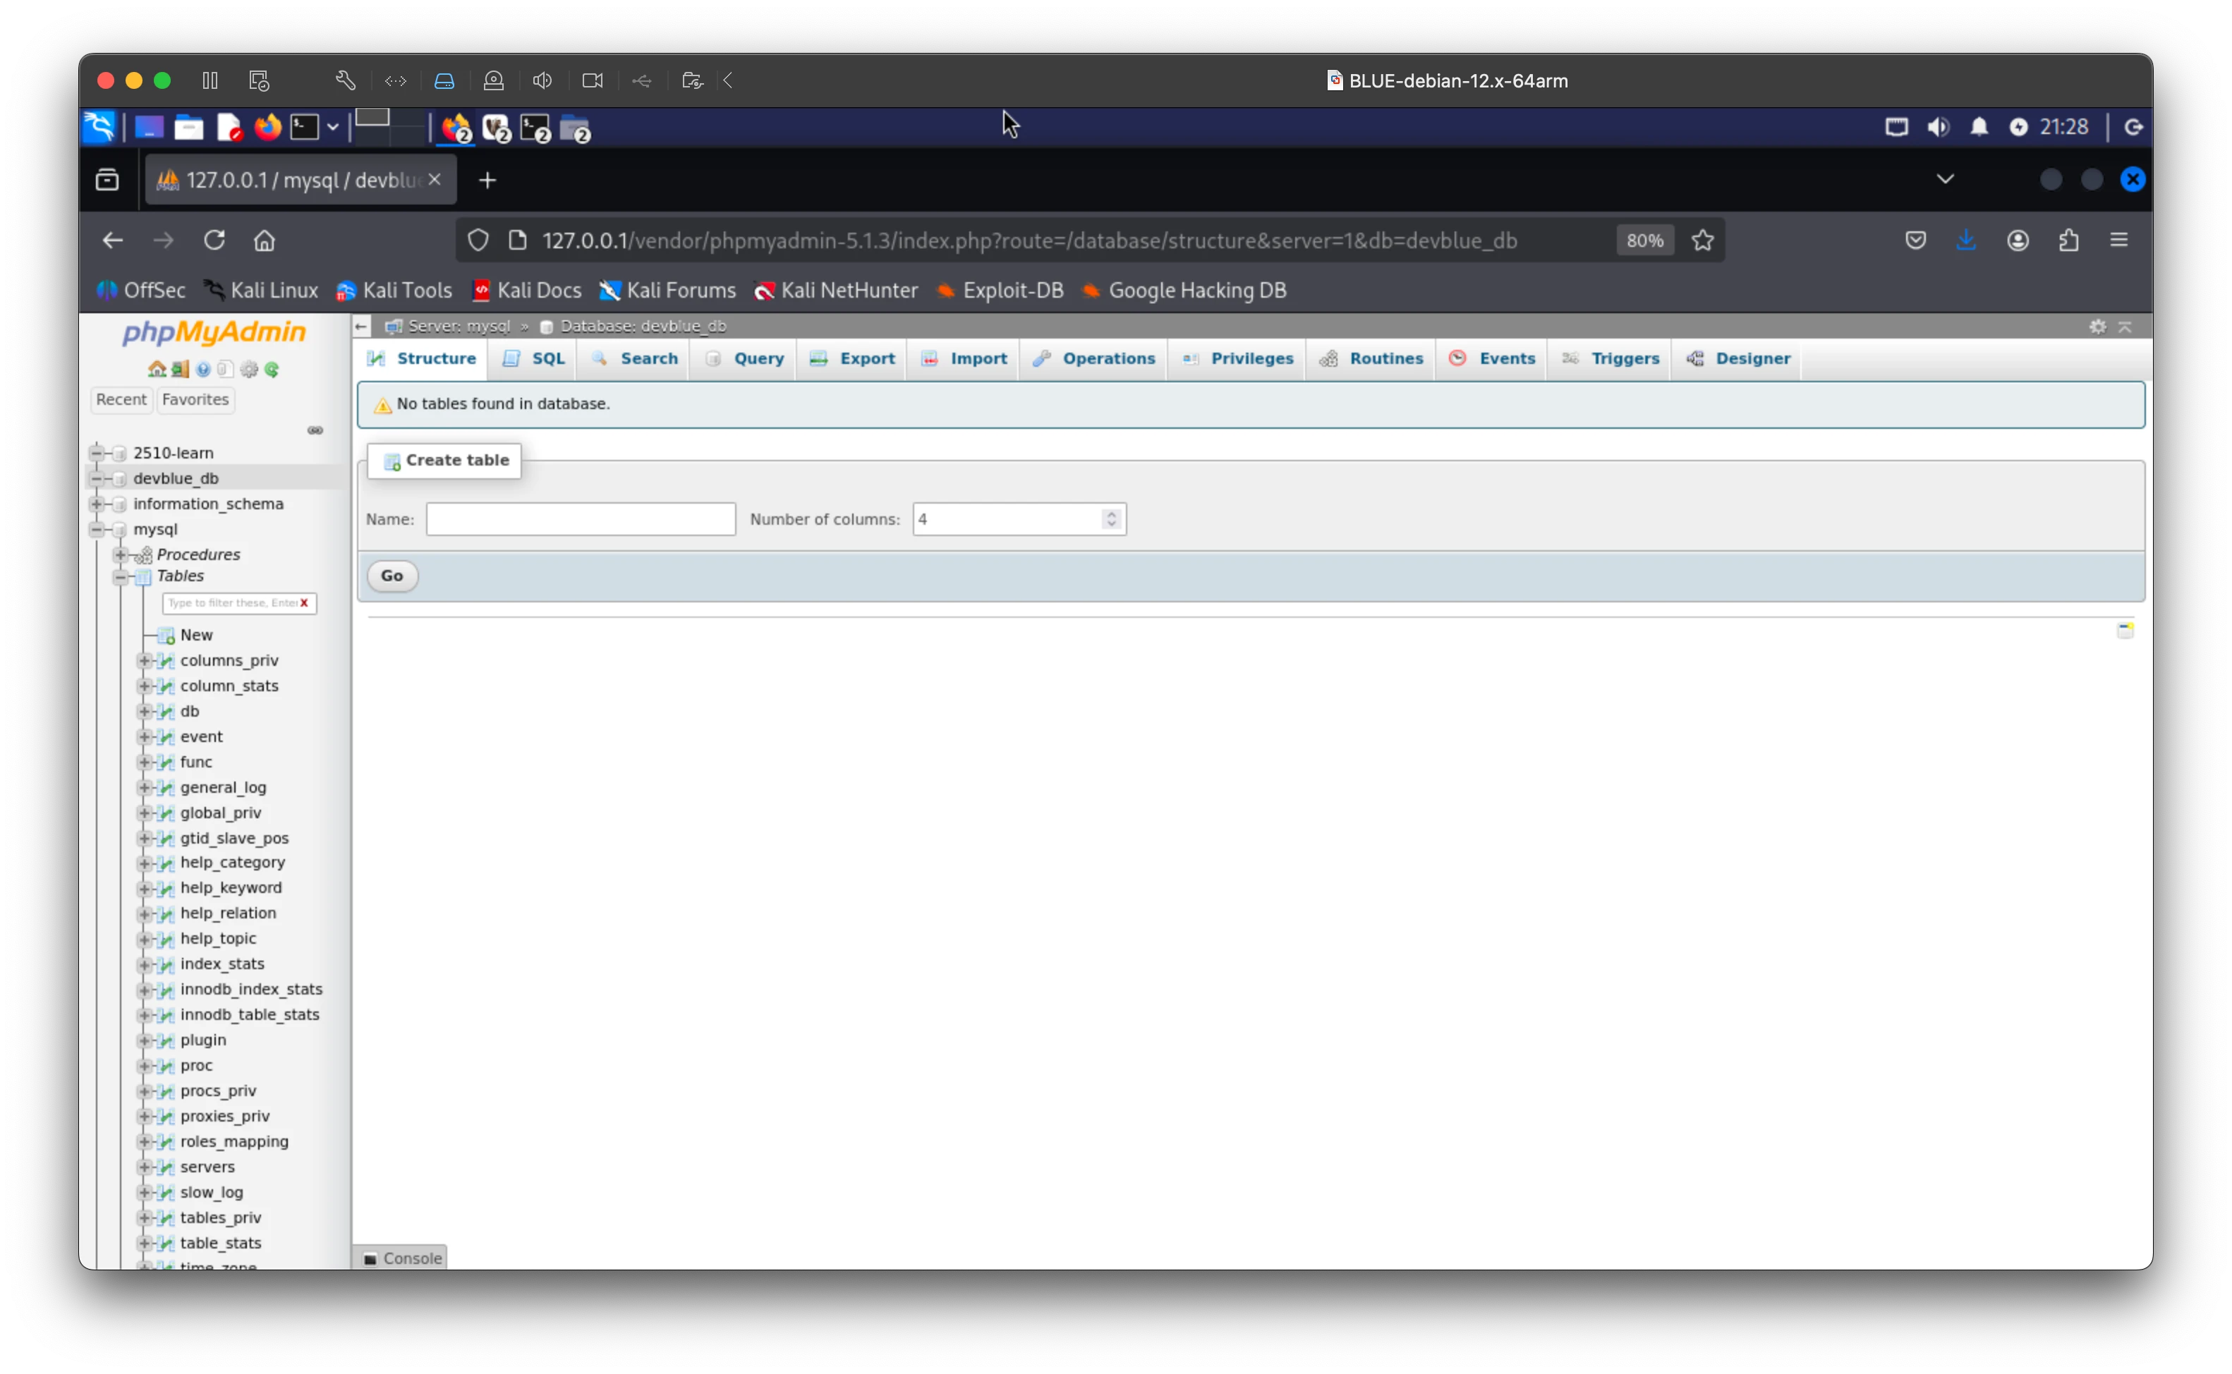Click Firefox bookmark star icon
2232x1374 pixels.
tap(1702, 240)
